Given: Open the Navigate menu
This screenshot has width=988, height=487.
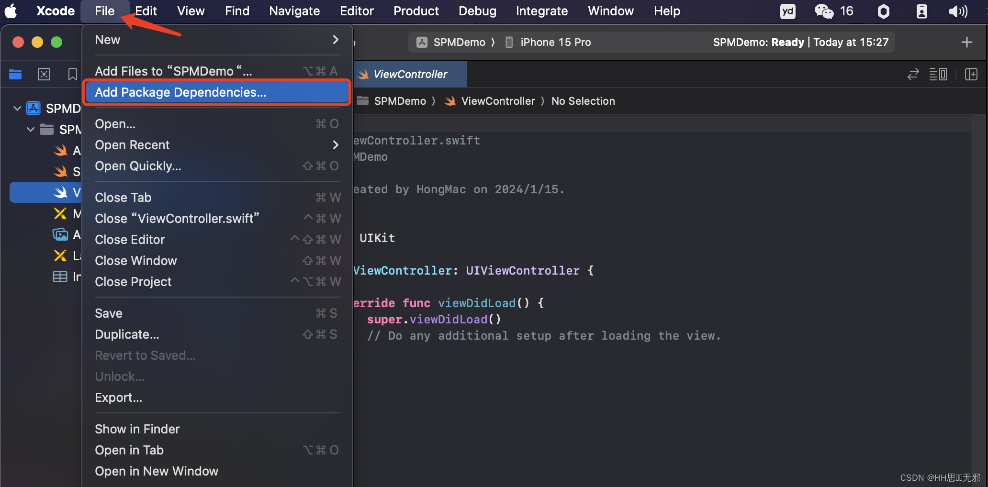Looking at the screenshot, I should click(294, 11).
